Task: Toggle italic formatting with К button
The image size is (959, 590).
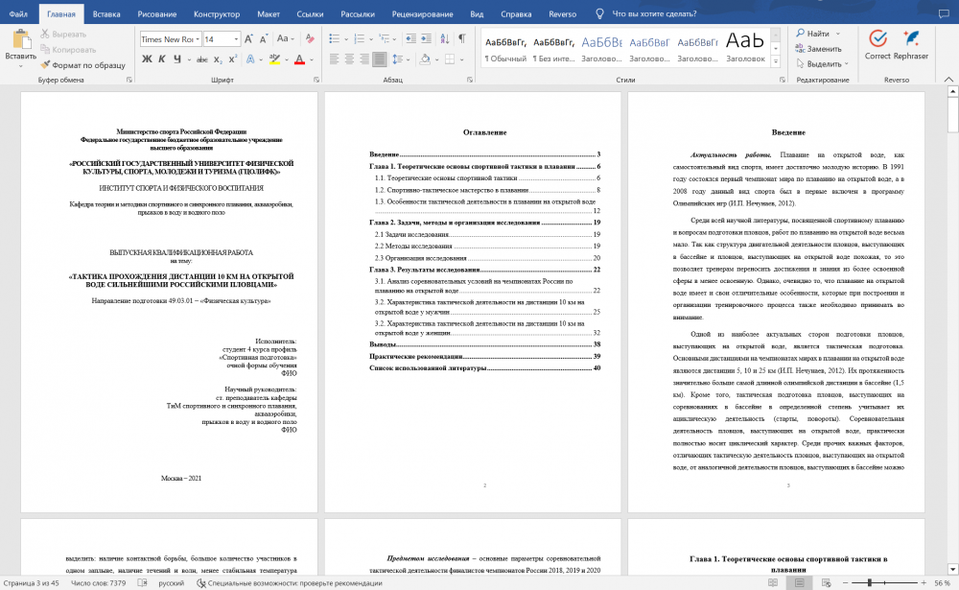Action: [x=162, y=59]
